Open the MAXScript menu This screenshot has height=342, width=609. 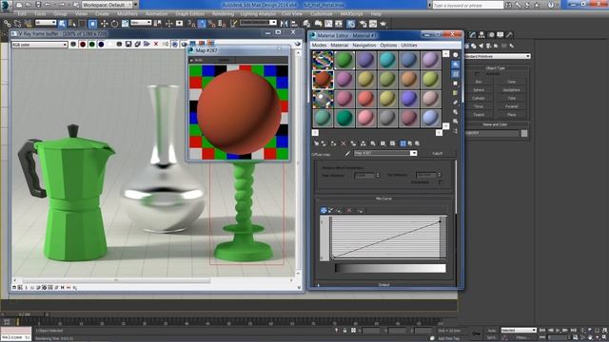click(x=351, y=13)
